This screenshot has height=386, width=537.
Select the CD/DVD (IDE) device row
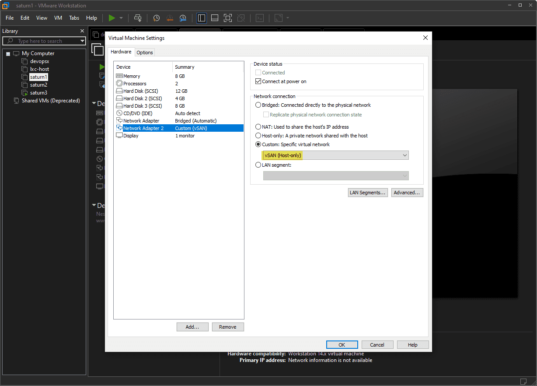click(x=178, y=113)
